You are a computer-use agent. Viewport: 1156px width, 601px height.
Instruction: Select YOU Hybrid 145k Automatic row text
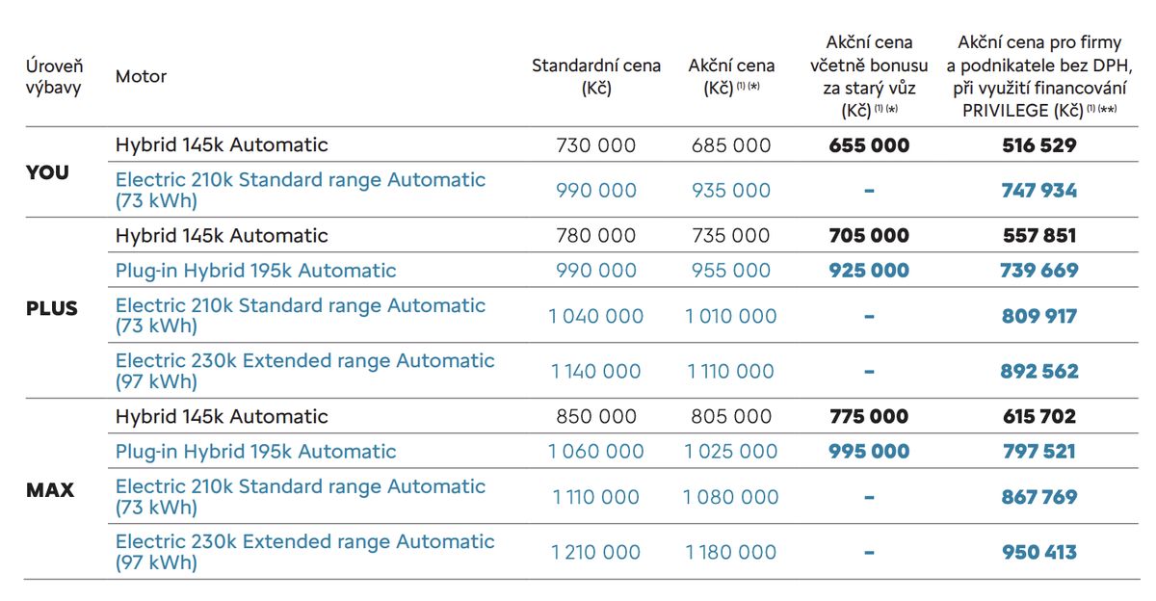222,145
